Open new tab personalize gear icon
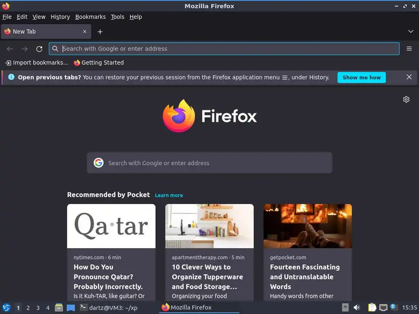 click(x=406, y=99)
